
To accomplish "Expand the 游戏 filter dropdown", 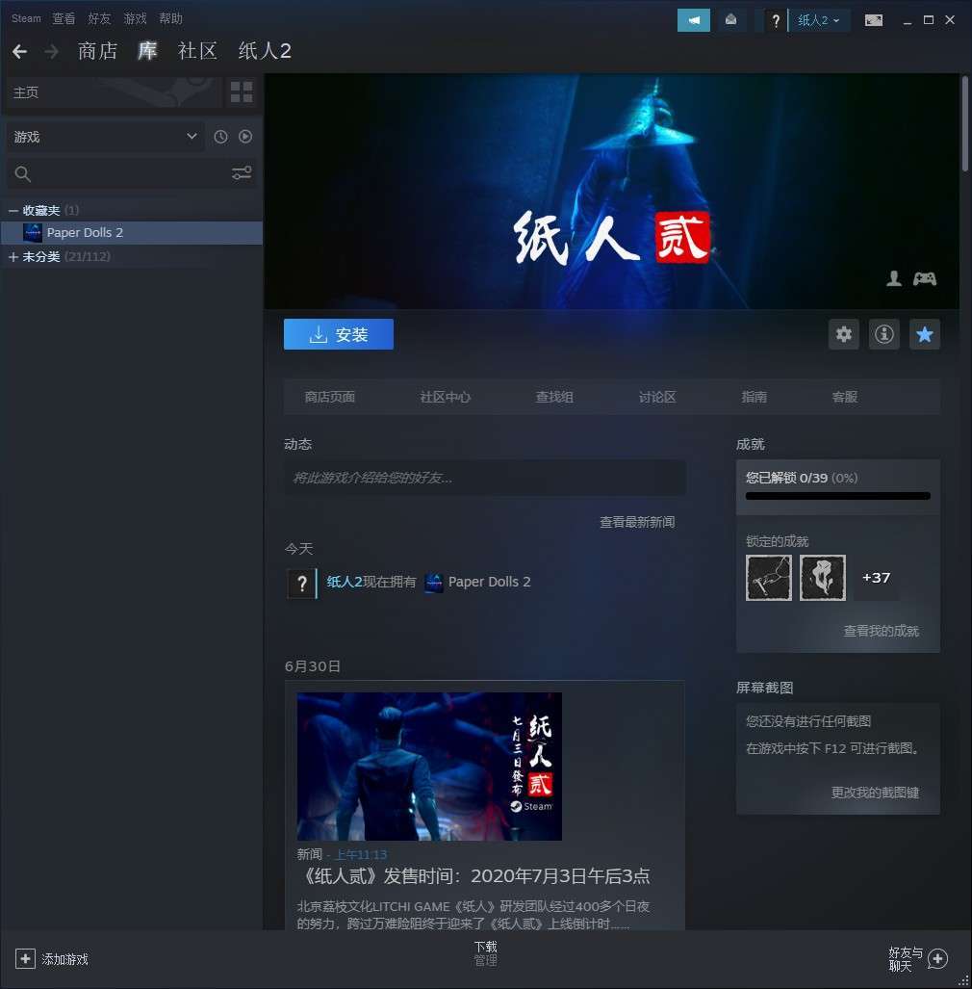I will coord(105,137).
